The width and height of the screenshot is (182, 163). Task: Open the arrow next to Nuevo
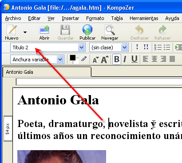[25, 32]
